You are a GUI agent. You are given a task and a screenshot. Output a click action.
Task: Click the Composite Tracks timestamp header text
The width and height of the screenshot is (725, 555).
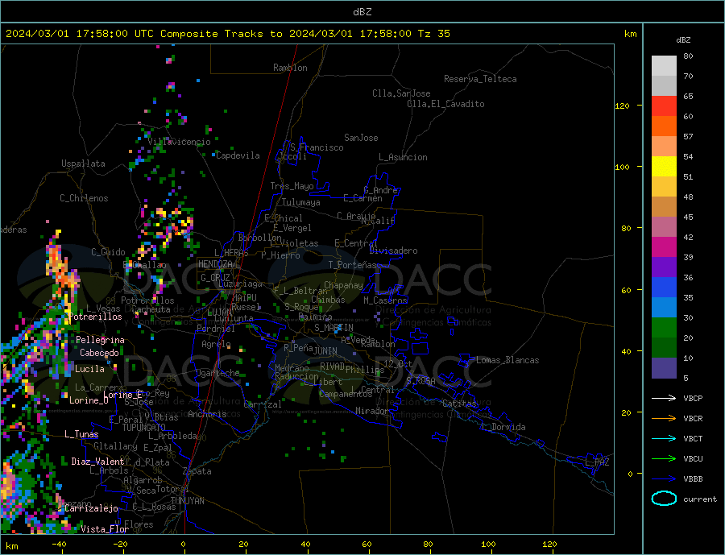(227, 34)
